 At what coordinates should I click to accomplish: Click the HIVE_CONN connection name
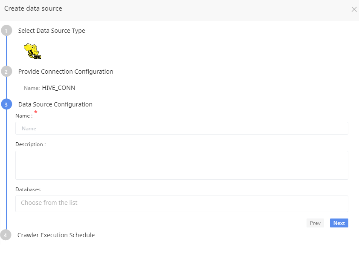point(58,88)
